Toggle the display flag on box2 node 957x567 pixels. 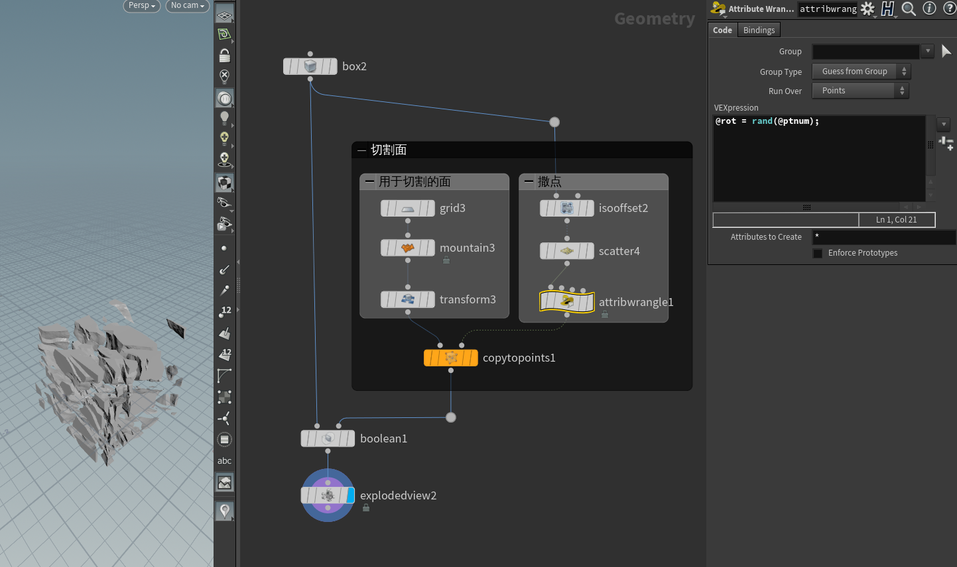pyautogui.click(x=332, y=66)
